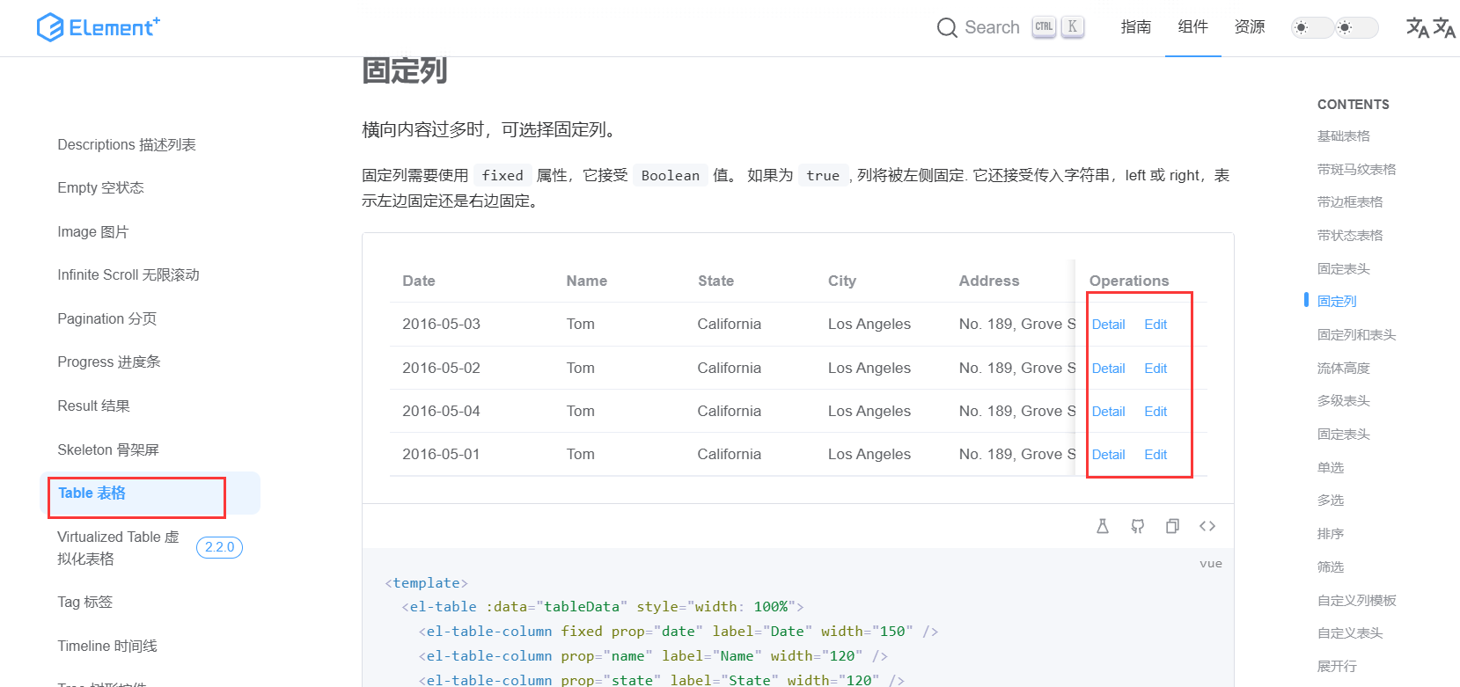Open the 组件 nav menu
Image resolution: width=1460 pixels, height=687 pixels.
(x=1193, y=27)
